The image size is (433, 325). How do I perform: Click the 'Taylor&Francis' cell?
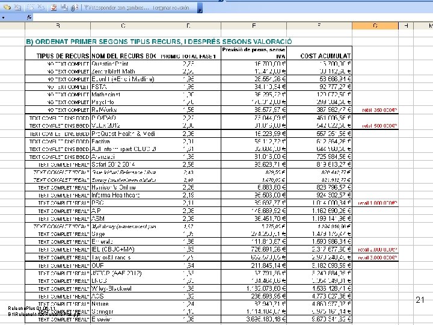123,258
